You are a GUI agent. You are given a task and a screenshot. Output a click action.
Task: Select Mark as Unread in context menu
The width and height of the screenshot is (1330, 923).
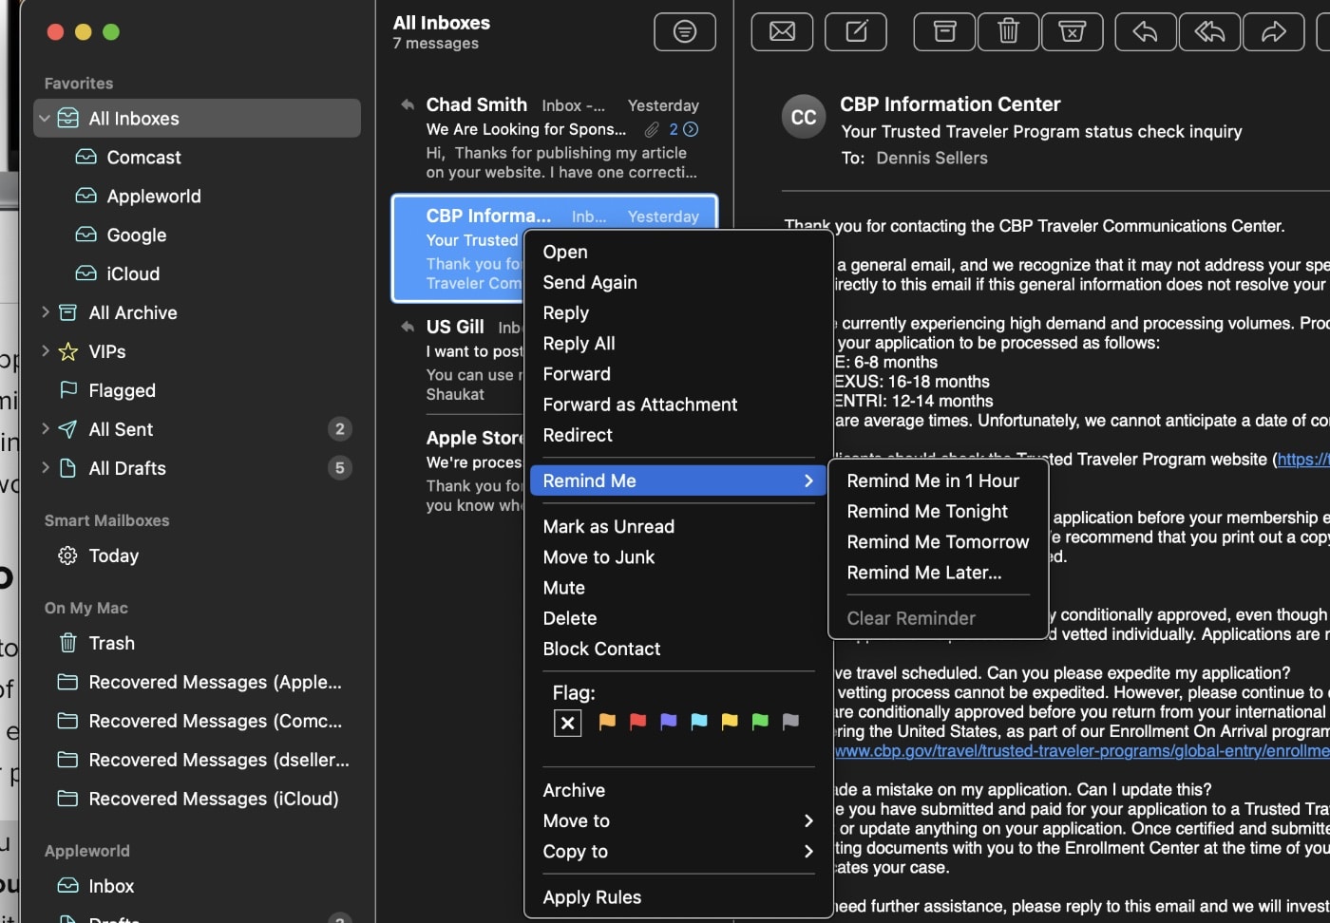point(608,527)
